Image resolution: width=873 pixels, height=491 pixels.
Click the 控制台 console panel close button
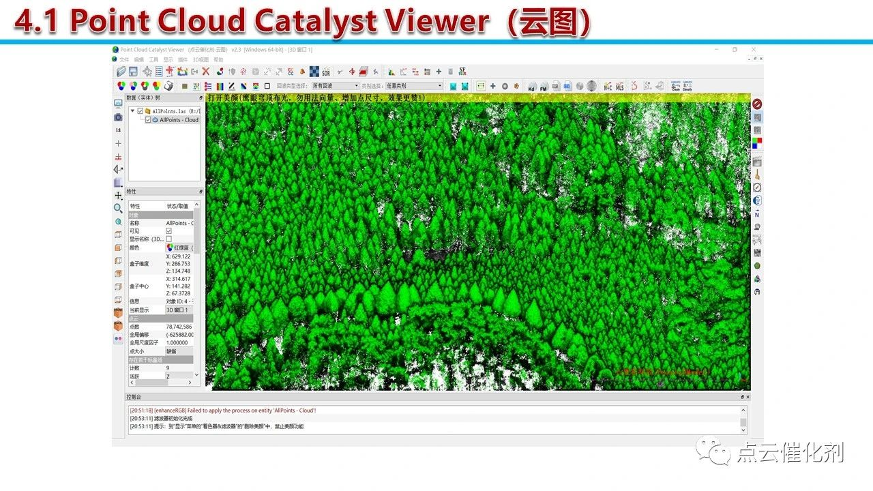[x=748, y=397]
